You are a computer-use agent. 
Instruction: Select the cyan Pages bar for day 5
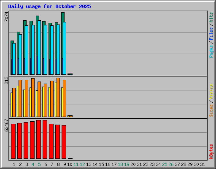coord(39,47)
